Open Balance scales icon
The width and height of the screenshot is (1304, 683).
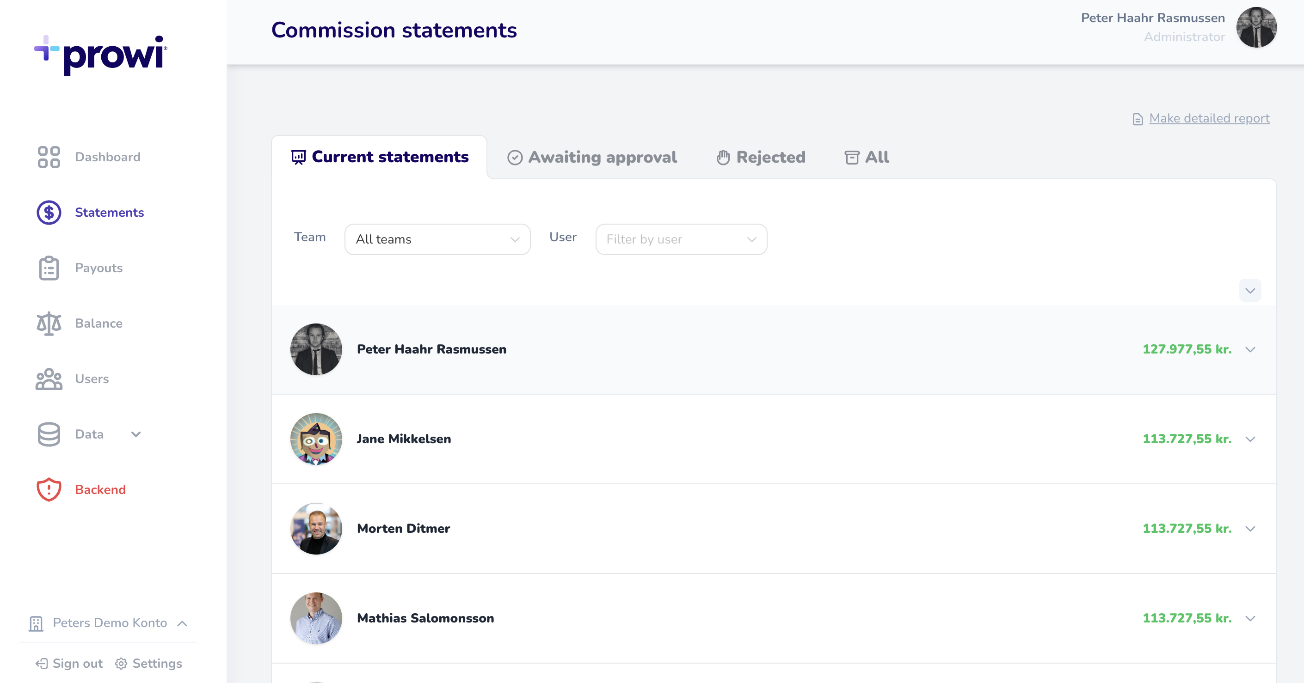click(x=49, y=323)
